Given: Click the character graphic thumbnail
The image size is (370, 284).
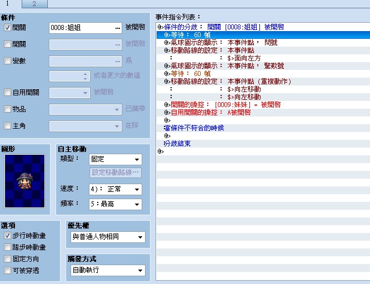Looking at the screenshot, I should [x=24, y=181].
